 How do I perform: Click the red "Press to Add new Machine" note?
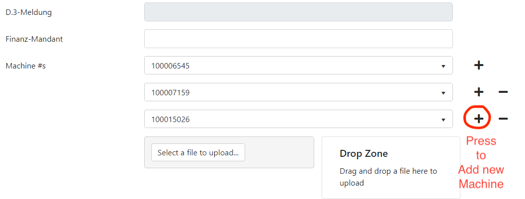pos(481,162)
